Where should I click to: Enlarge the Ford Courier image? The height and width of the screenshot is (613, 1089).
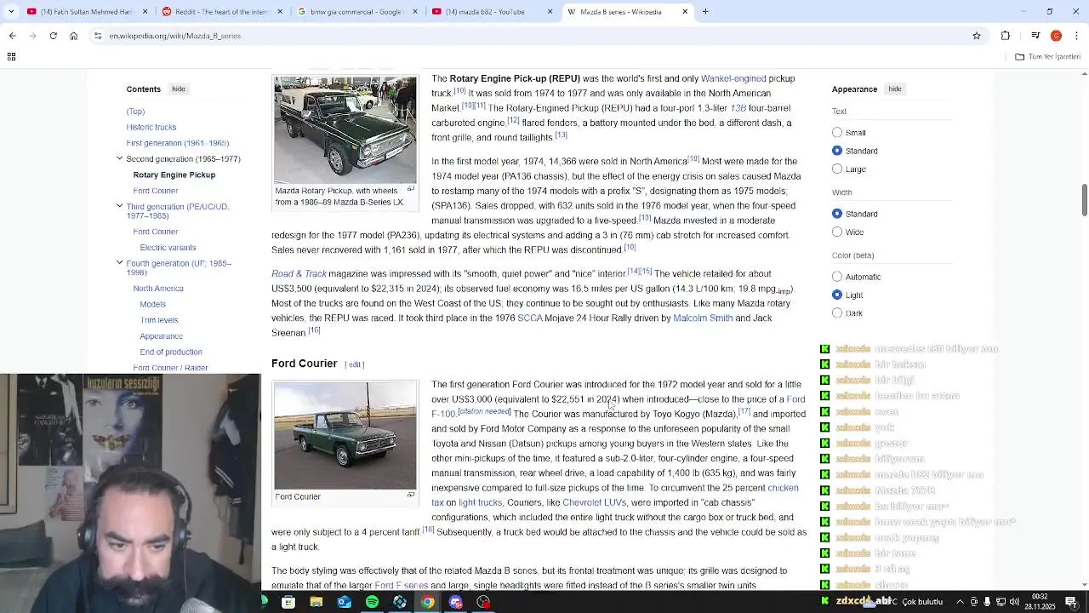coord(410,495)
